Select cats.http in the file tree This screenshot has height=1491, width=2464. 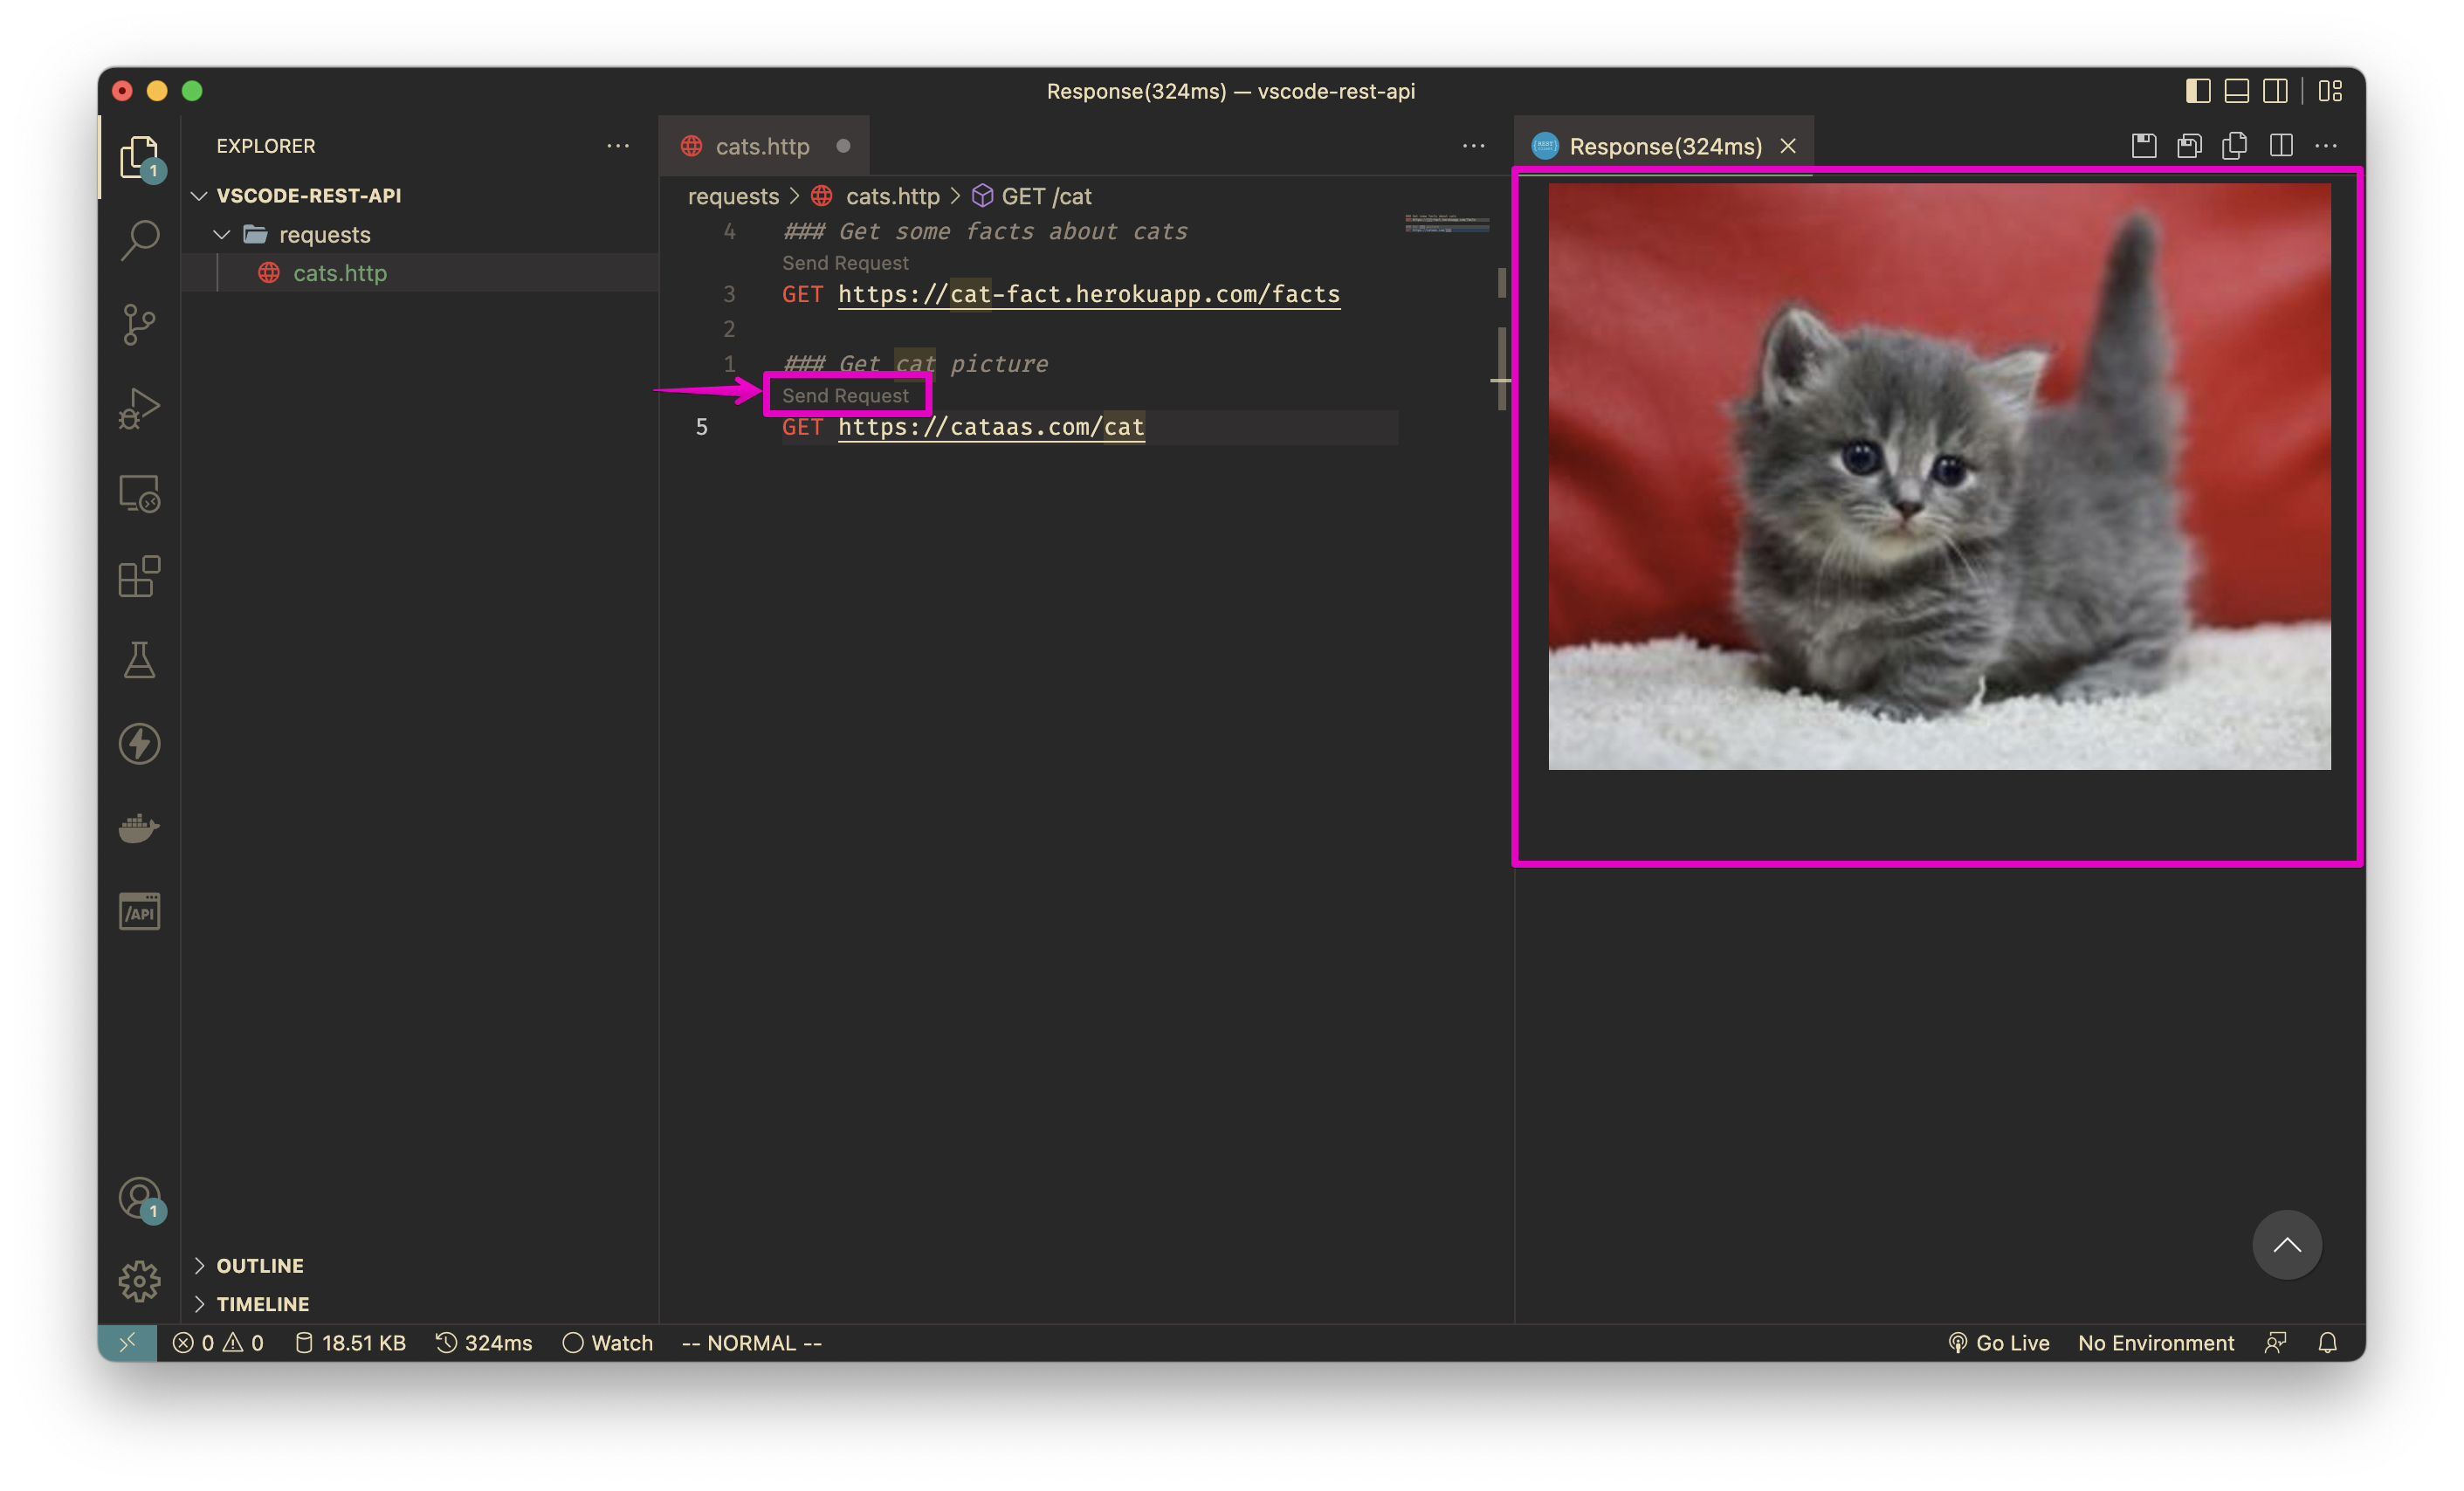420,273
